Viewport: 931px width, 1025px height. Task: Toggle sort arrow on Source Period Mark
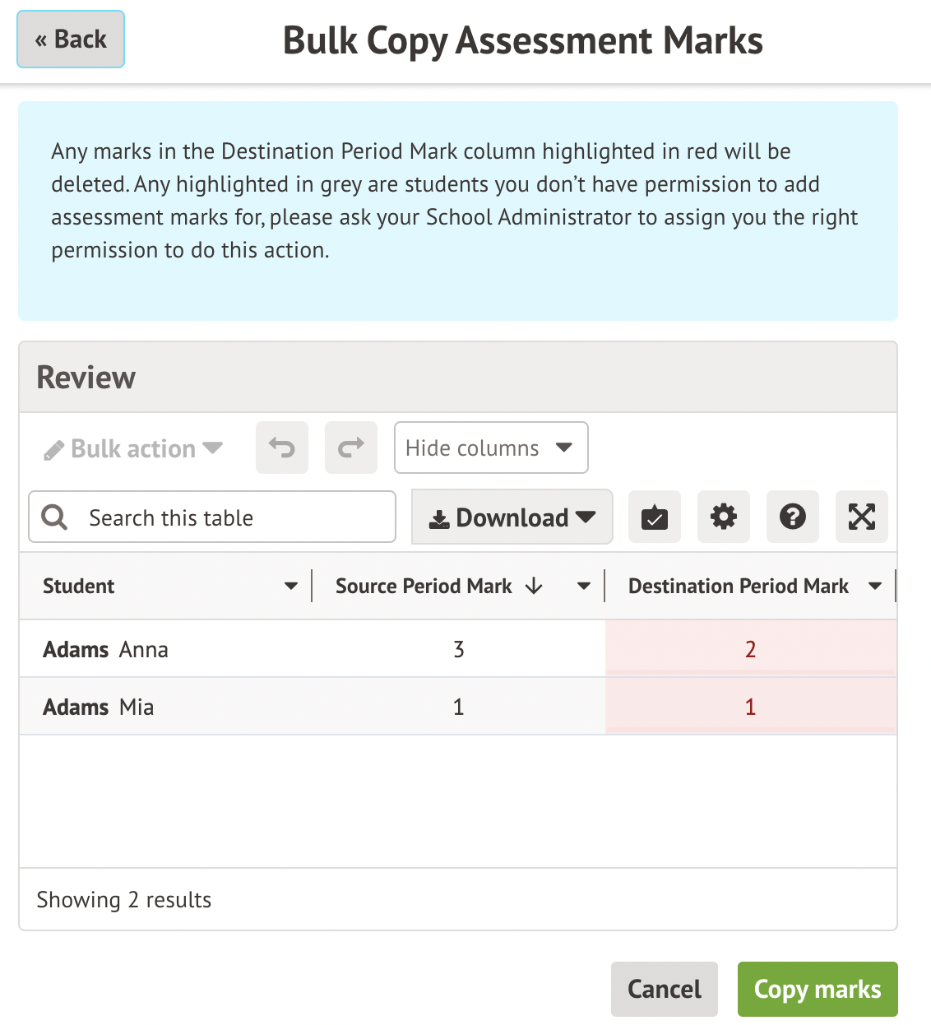535,586
